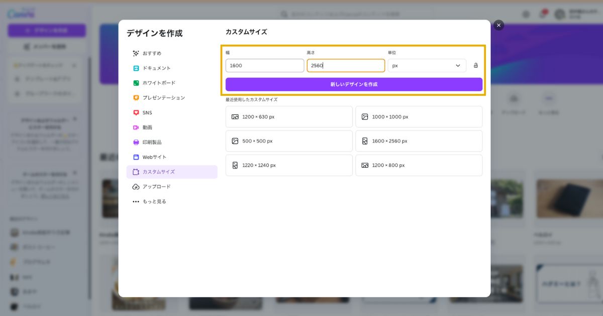
Task: Open the account avatar at top right
Action: (x=560, y=14)
